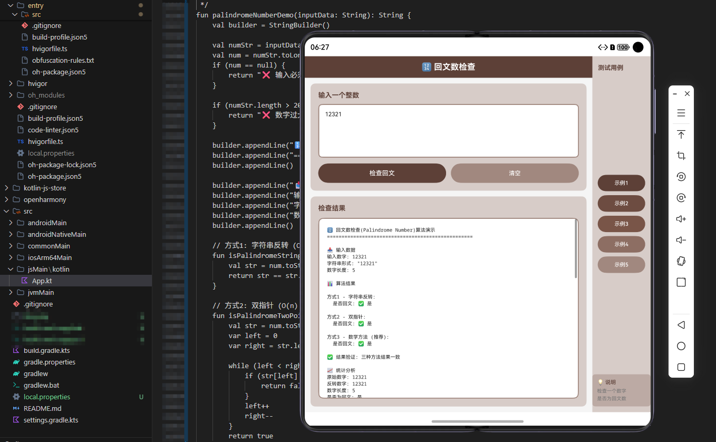Collapse the jsMain\kotlin folder
The image size is (716, 442).
click(11, 269)
